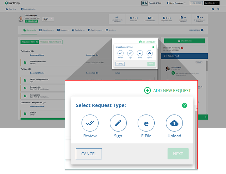226x174 pixels.
Task: Click the SurePrep logo
Action: click(13, 3)
